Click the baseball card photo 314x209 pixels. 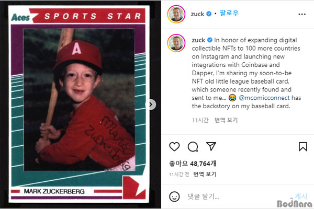[x=79, y=104]
